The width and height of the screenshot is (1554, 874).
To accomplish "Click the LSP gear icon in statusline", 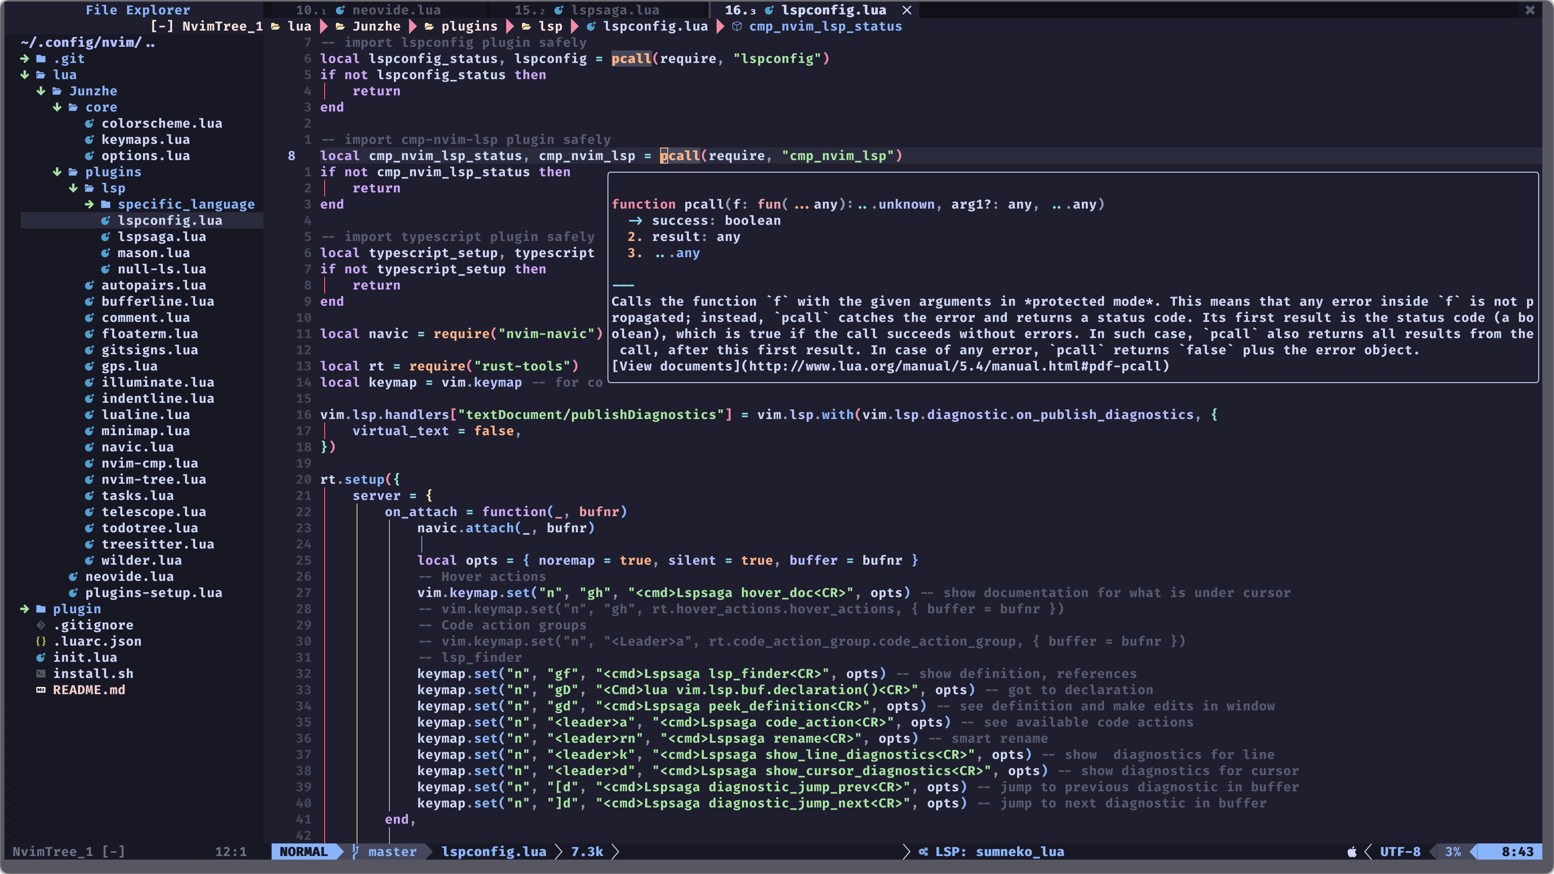I will [923, 851].
